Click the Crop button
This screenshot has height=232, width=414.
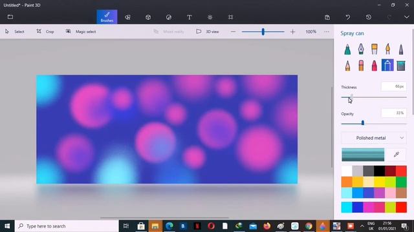pyautogui.click(x=45, y=32)
